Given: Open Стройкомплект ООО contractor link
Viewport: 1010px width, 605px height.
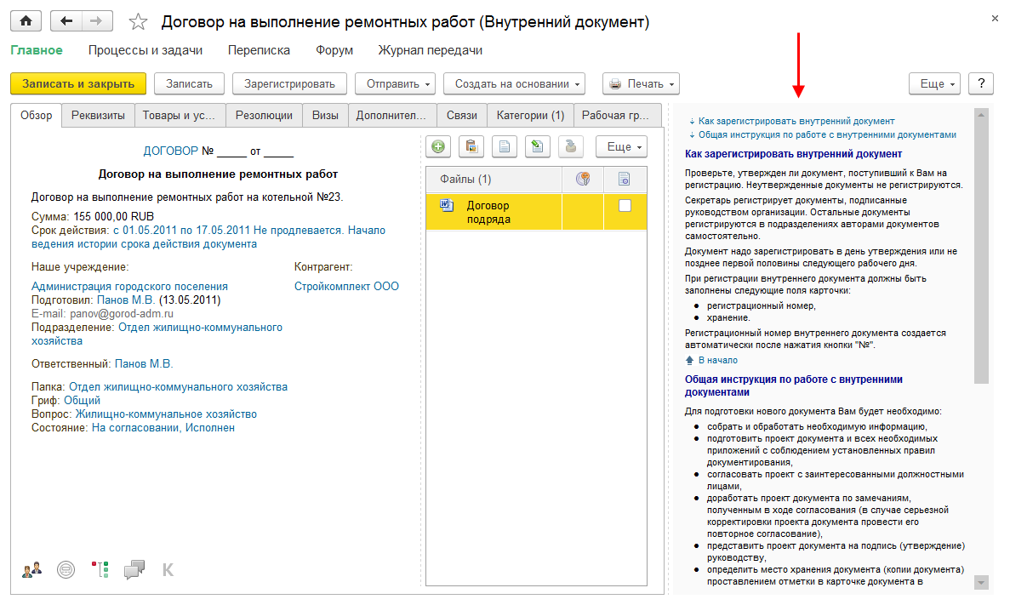Looking at the screenshot, I should pyautogui.click(x=346, y=286).
